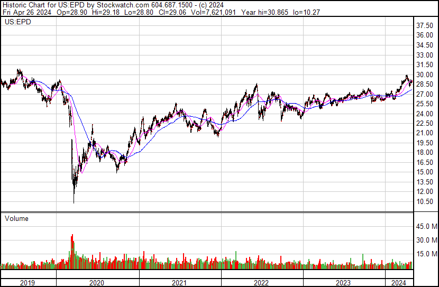Screen dimensions: 439x287
Task: Click the Volume panel label
Action: click(x=16, y=218)
